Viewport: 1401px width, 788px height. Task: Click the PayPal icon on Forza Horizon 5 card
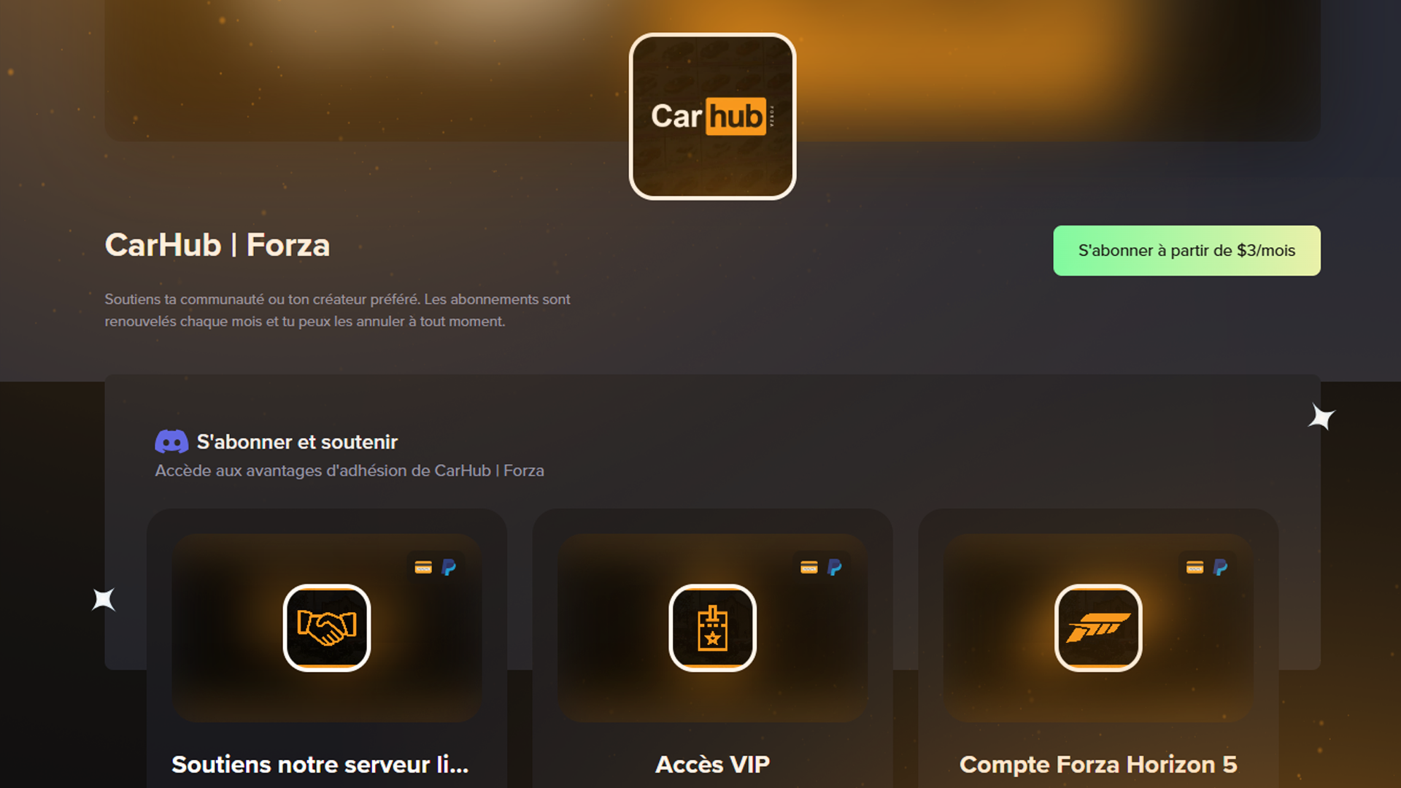click(1220, 568)
